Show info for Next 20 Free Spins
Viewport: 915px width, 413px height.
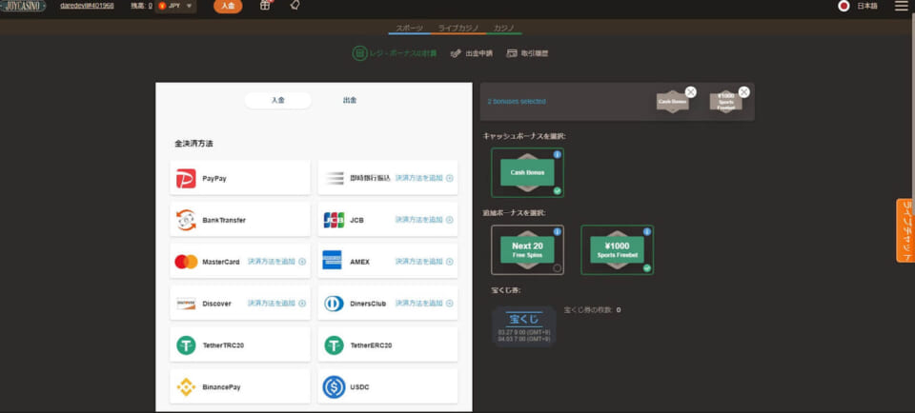coord(558,232)
